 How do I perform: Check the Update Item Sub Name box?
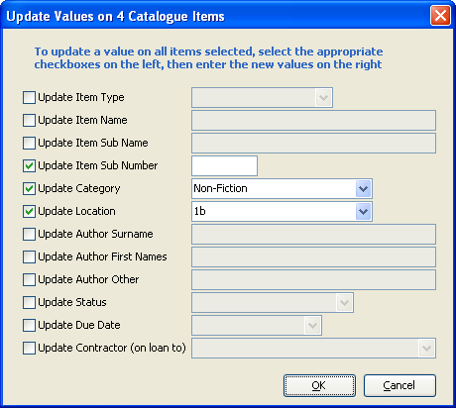point(29,143)
